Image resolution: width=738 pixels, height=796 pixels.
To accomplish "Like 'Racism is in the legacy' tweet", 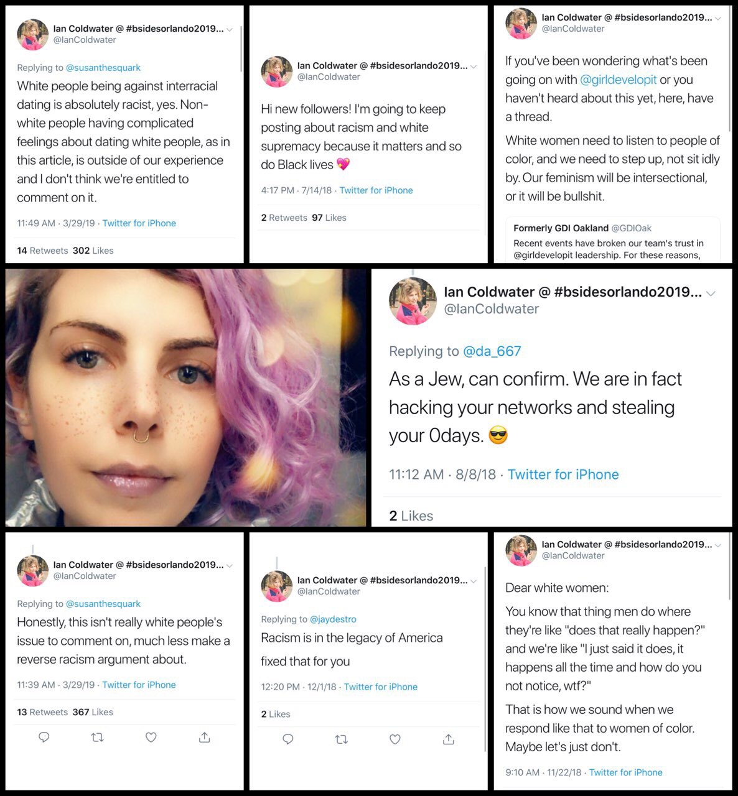I will pos(395,739).
